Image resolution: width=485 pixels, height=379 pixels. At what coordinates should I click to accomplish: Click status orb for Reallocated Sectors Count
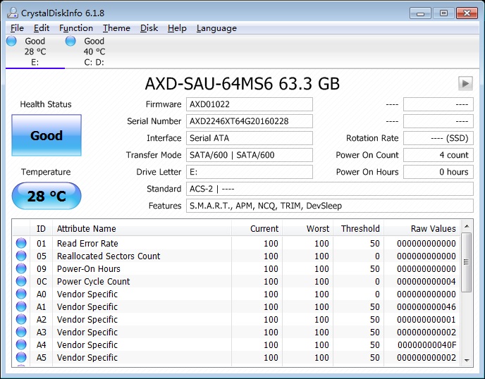(x=21, y=256)
